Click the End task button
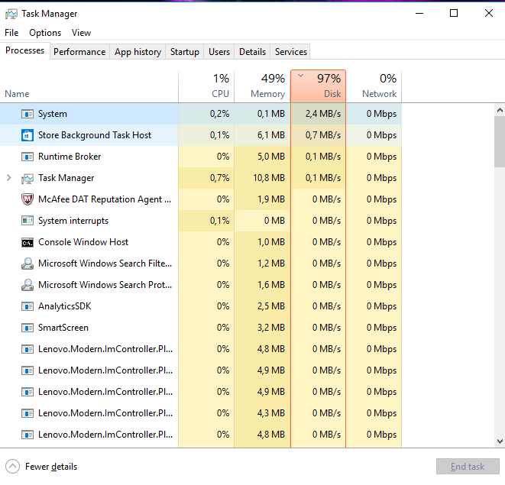Image resolution: width=505 pixels, height=485 pixels. click(x=468, y=467)
